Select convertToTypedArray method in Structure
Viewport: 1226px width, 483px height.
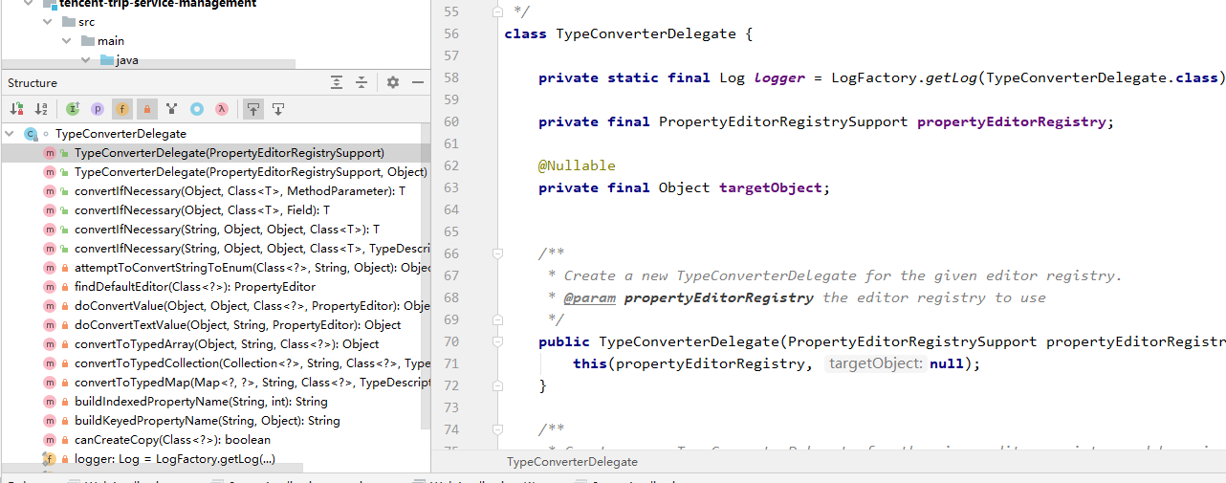(215, 344)
